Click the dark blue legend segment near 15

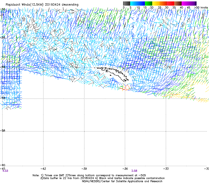[x=141, y=3]
